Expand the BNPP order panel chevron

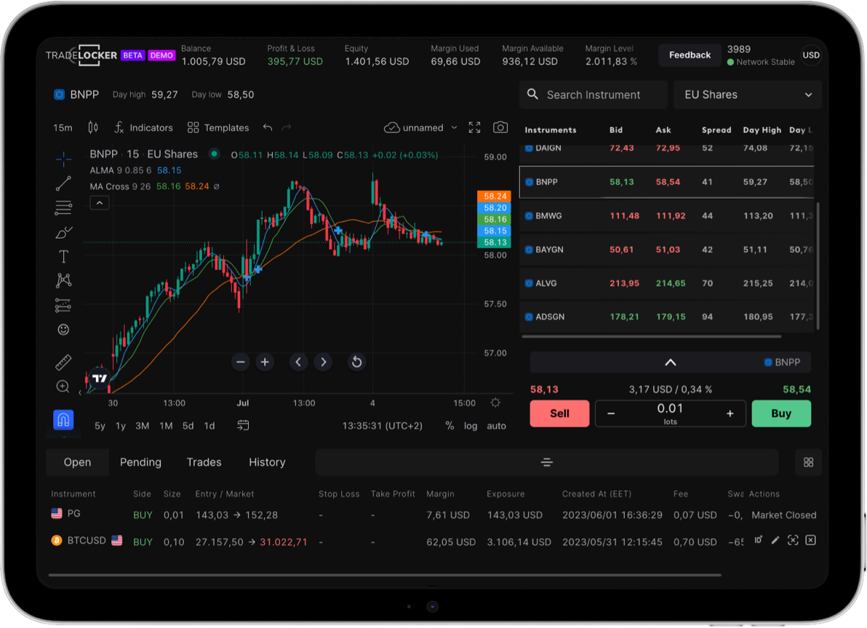click(x=671, y=362)
